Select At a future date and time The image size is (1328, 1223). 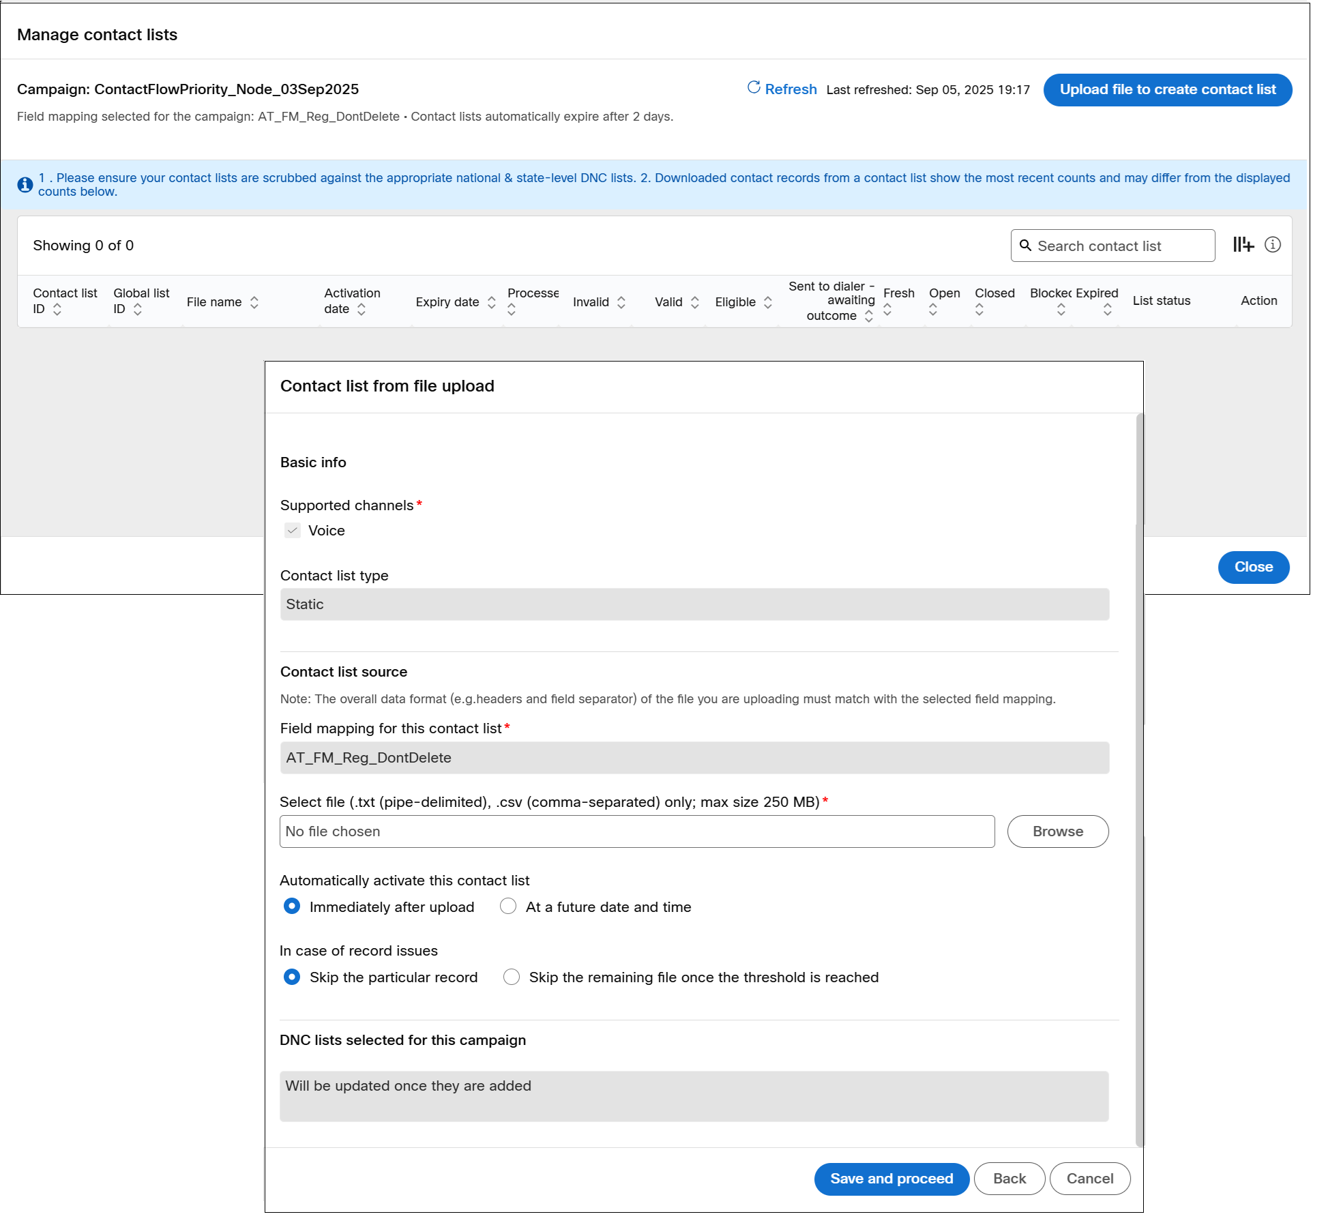coord(508,906)
